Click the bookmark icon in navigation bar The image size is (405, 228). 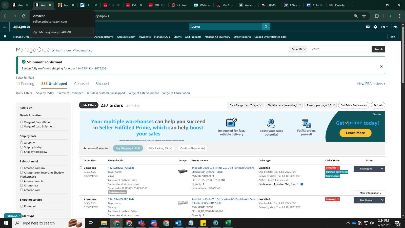(5, 37)
